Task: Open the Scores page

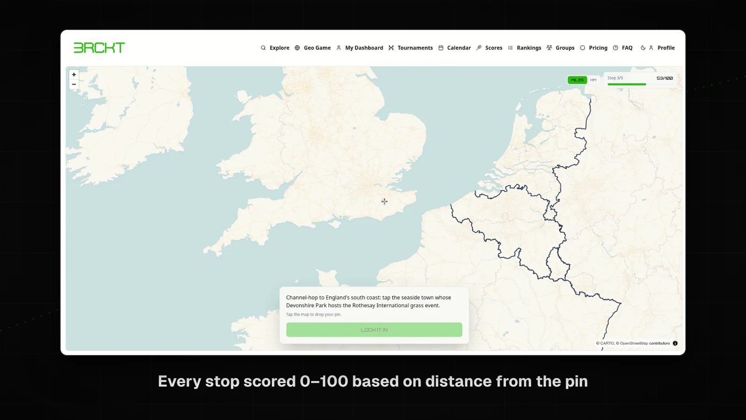Action: pyautogui.click(x=494, y=48)
